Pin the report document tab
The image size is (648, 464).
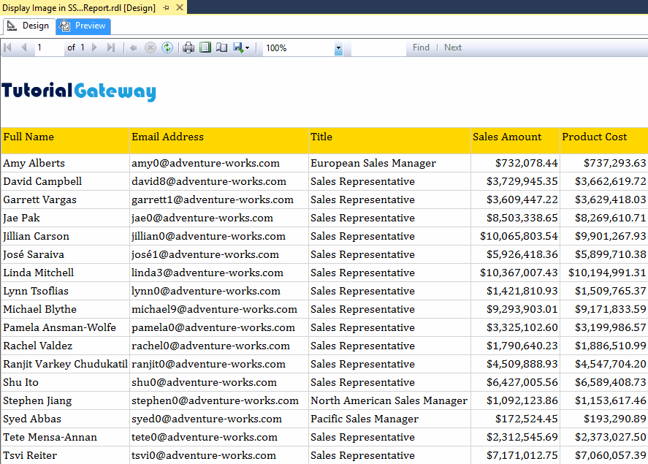(x=166, y=7)
